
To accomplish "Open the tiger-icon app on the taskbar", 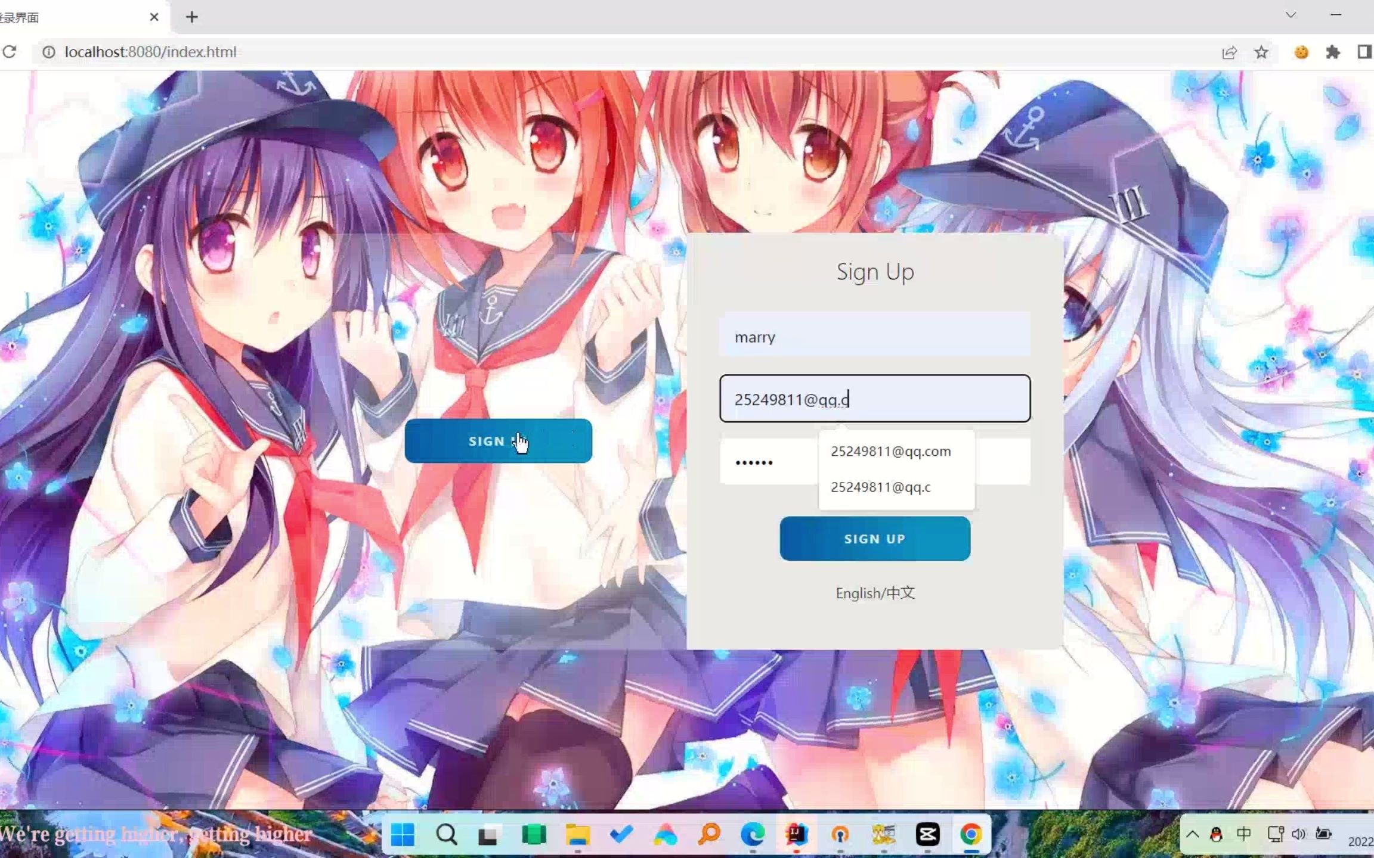I will (x=884, y=835).
